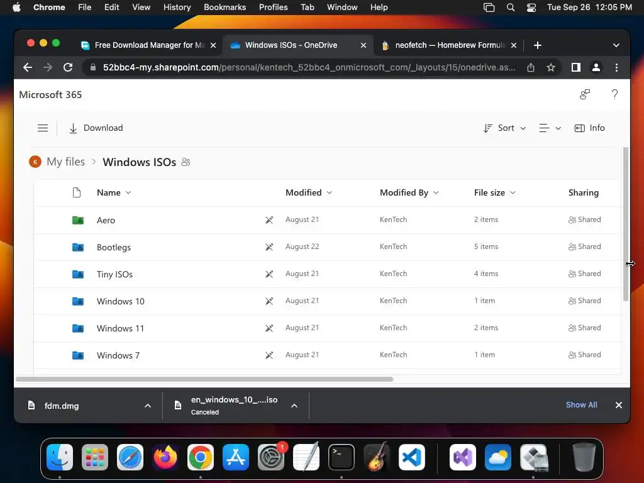Click the sync status icon in Windows 10 row

269,301
